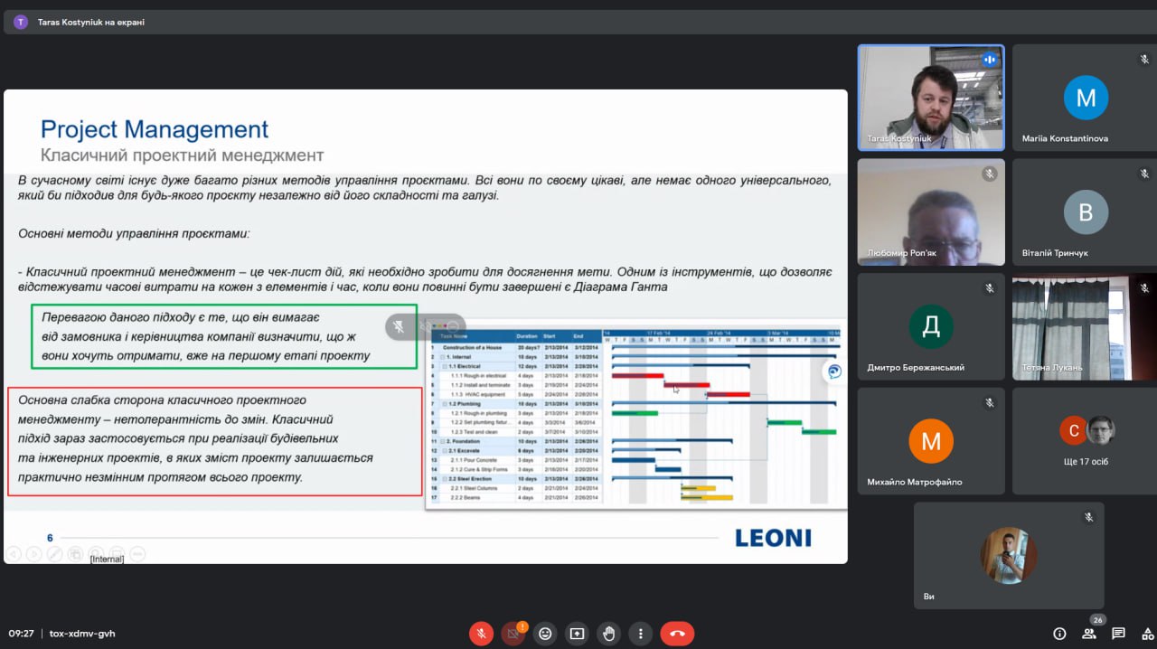Click the present screen button
Screen dimensions: 1157x649
pos(577,634)
